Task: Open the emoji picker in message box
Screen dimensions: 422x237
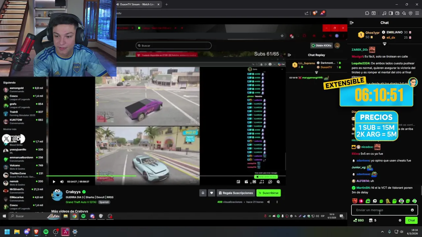Action: point(412,210)
